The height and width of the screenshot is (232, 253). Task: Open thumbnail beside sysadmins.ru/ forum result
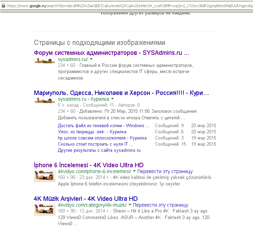[45, 61]
